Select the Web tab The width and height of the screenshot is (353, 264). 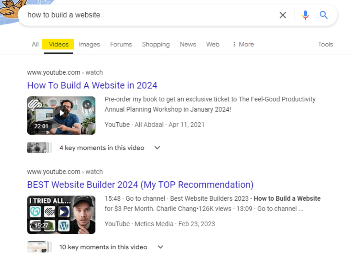[213, 45]
